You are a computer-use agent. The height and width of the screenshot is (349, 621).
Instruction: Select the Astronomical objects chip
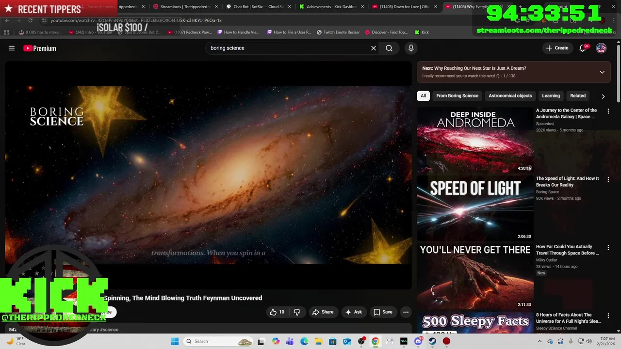pyautogui.click(x=510, y=96)
